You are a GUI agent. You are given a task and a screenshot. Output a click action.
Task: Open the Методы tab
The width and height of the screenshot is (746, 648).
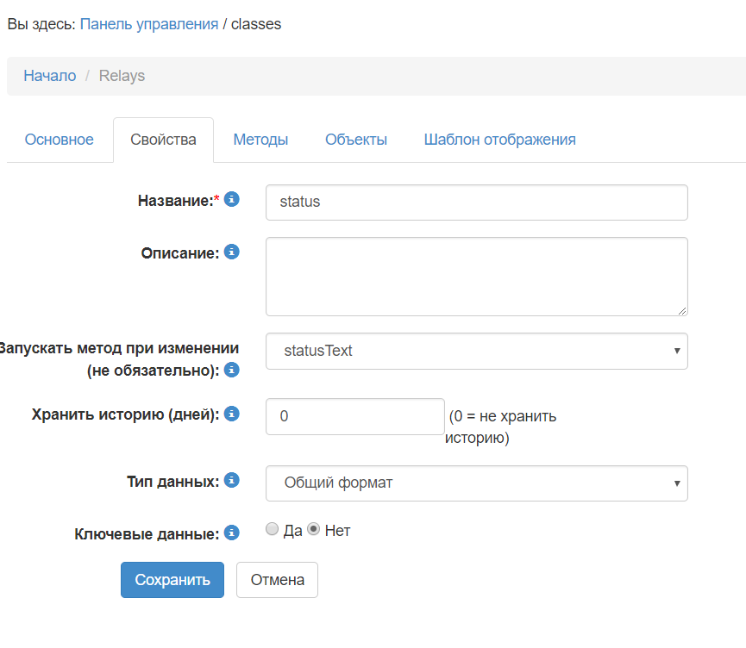(x=260, y=140)
